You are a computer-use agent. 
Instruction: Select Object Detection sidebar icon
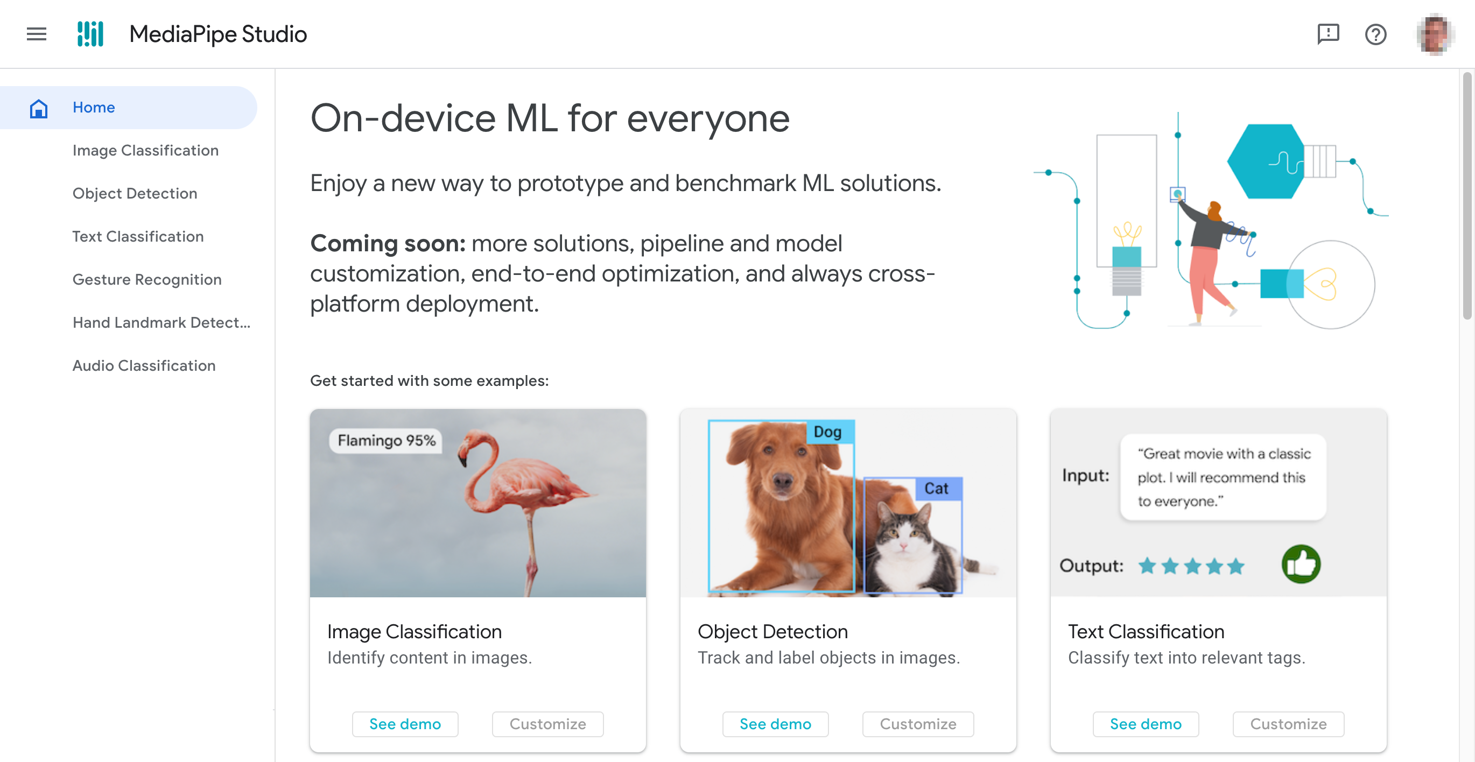[x=135, y=193]
